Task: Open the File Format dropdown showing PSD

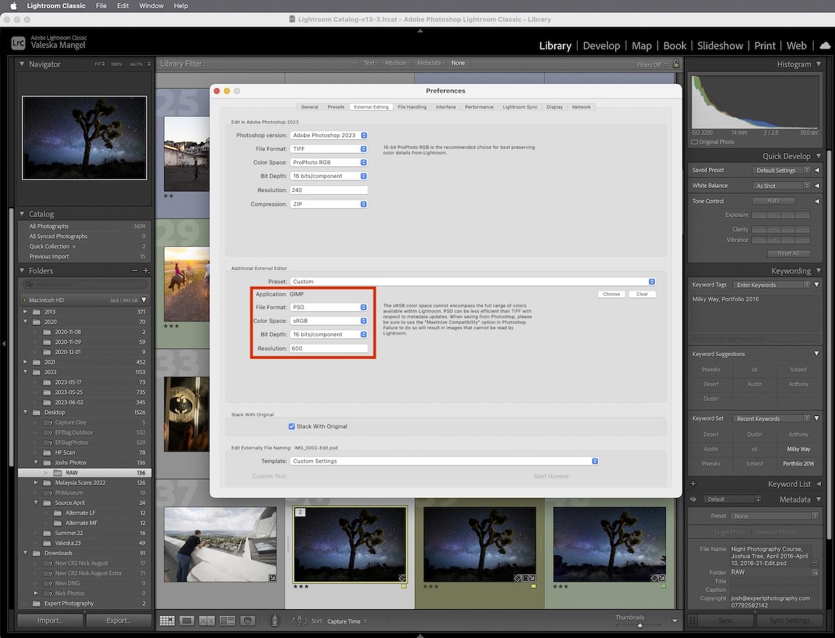Action: (328, 307)
